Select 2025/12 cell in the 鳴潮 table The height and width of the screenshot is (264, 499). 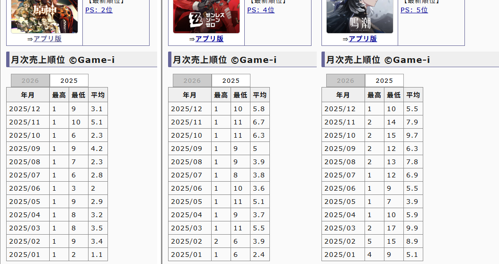343,109
